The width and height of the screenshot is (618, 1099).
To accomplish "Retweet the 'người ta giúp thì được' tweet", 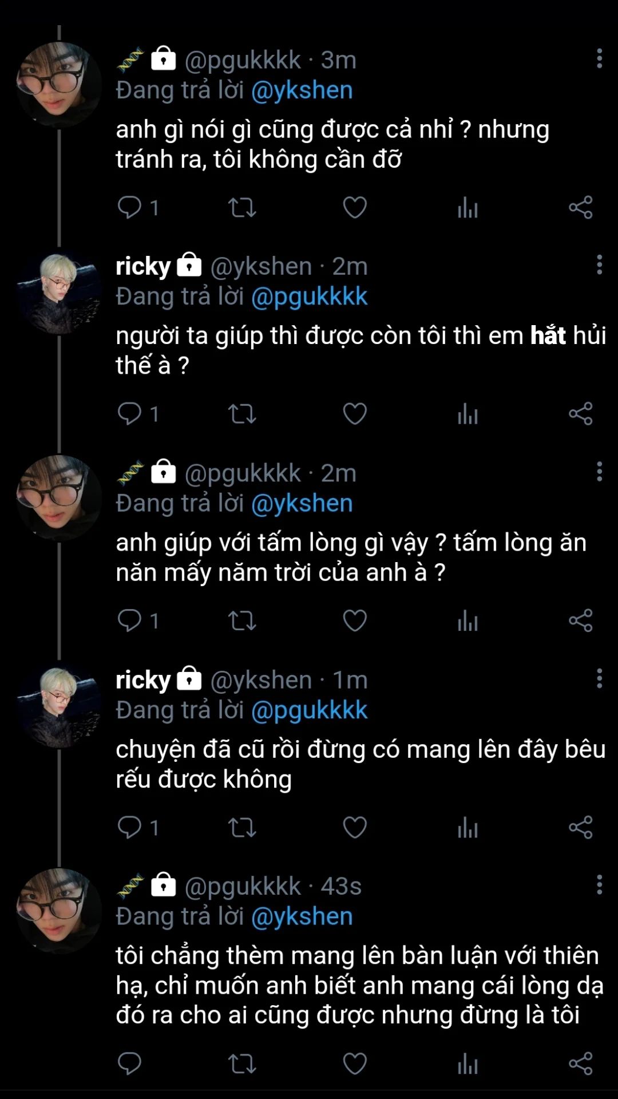I will (x=242, y=414).
